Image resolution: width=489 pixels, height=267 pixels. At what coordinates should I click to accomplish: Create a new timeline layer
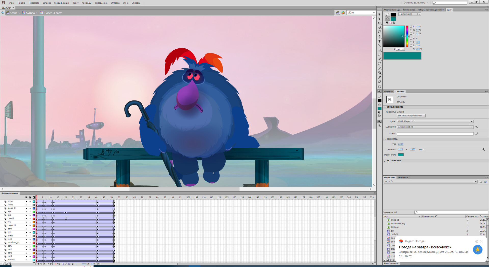tap(3, 264)
